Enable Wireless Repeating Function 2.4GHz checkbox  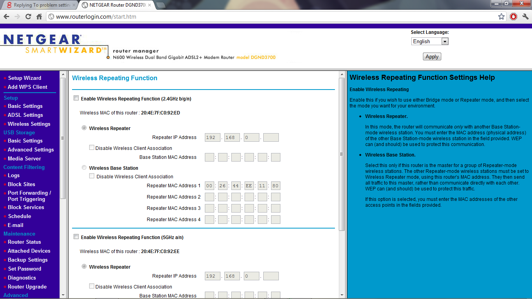pos(76,98)
